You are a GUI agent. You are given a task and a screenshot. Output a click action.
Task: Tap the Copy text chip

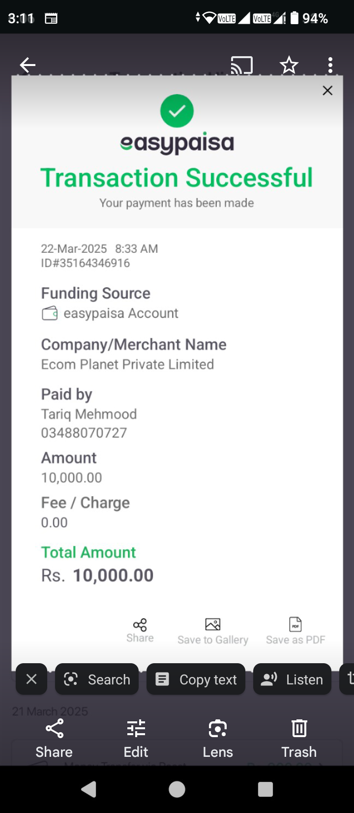coord(196,679)
